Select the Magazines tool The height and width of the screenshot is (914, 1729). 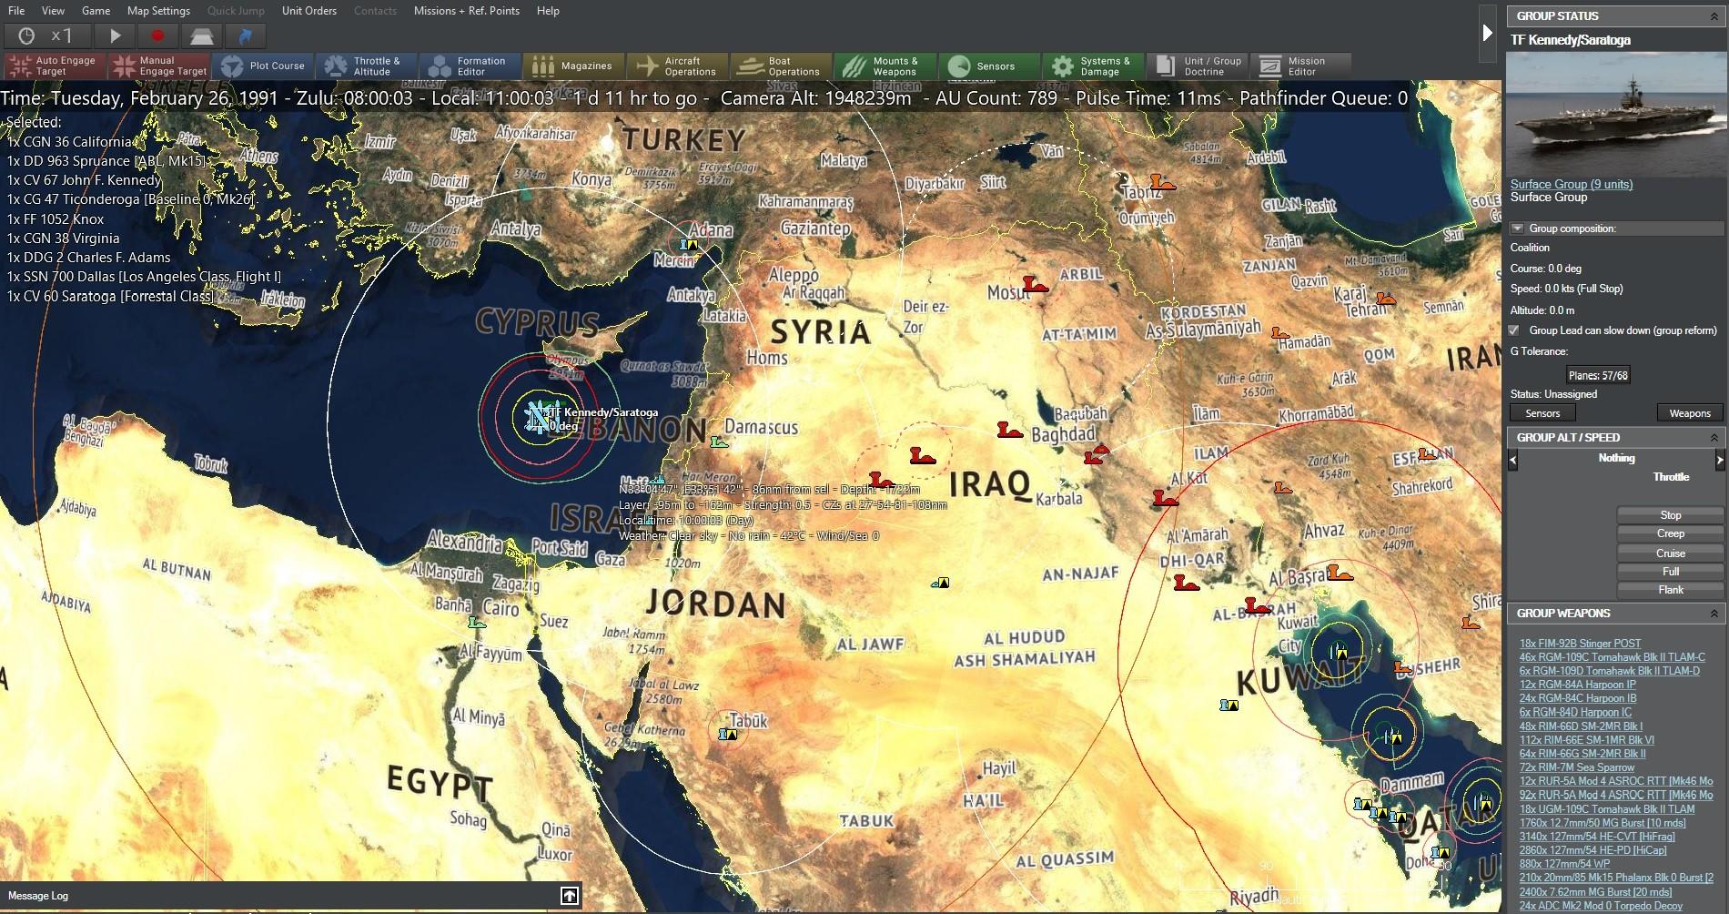click(x=571, y=65)
